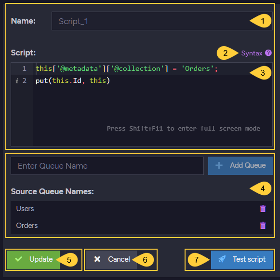Delete the Orders queue with trash icon
Viewport: 280px width, 280px height.
click(263, 226)
